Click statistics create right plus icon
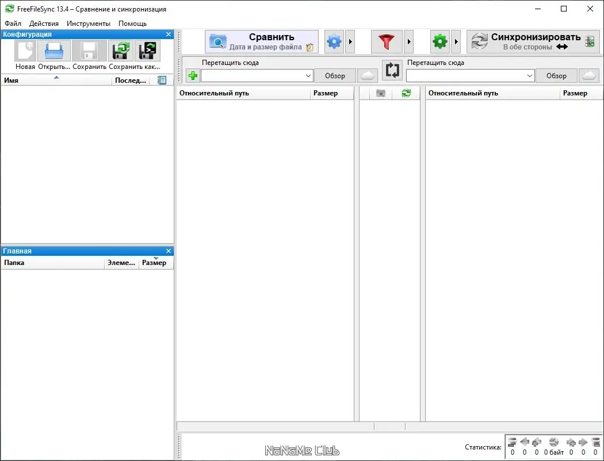 571,442
